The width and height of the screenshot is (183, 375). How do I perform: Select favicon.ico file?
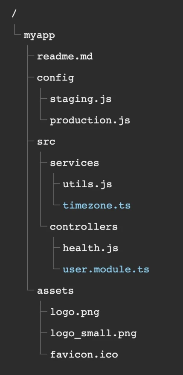pos(84,355)
